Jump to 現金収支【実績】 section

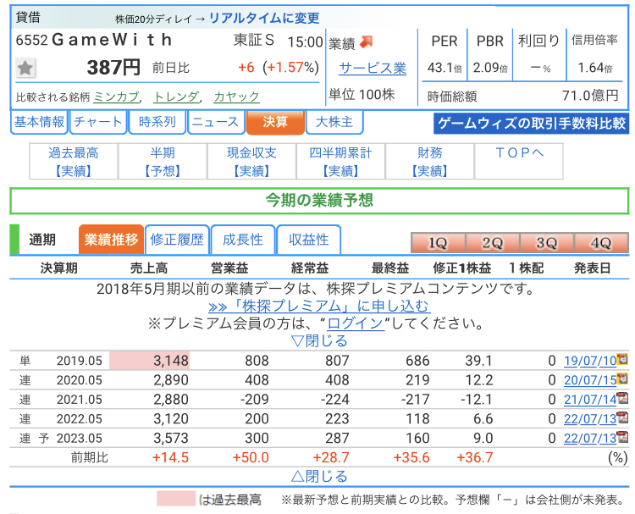pos(251,161)
